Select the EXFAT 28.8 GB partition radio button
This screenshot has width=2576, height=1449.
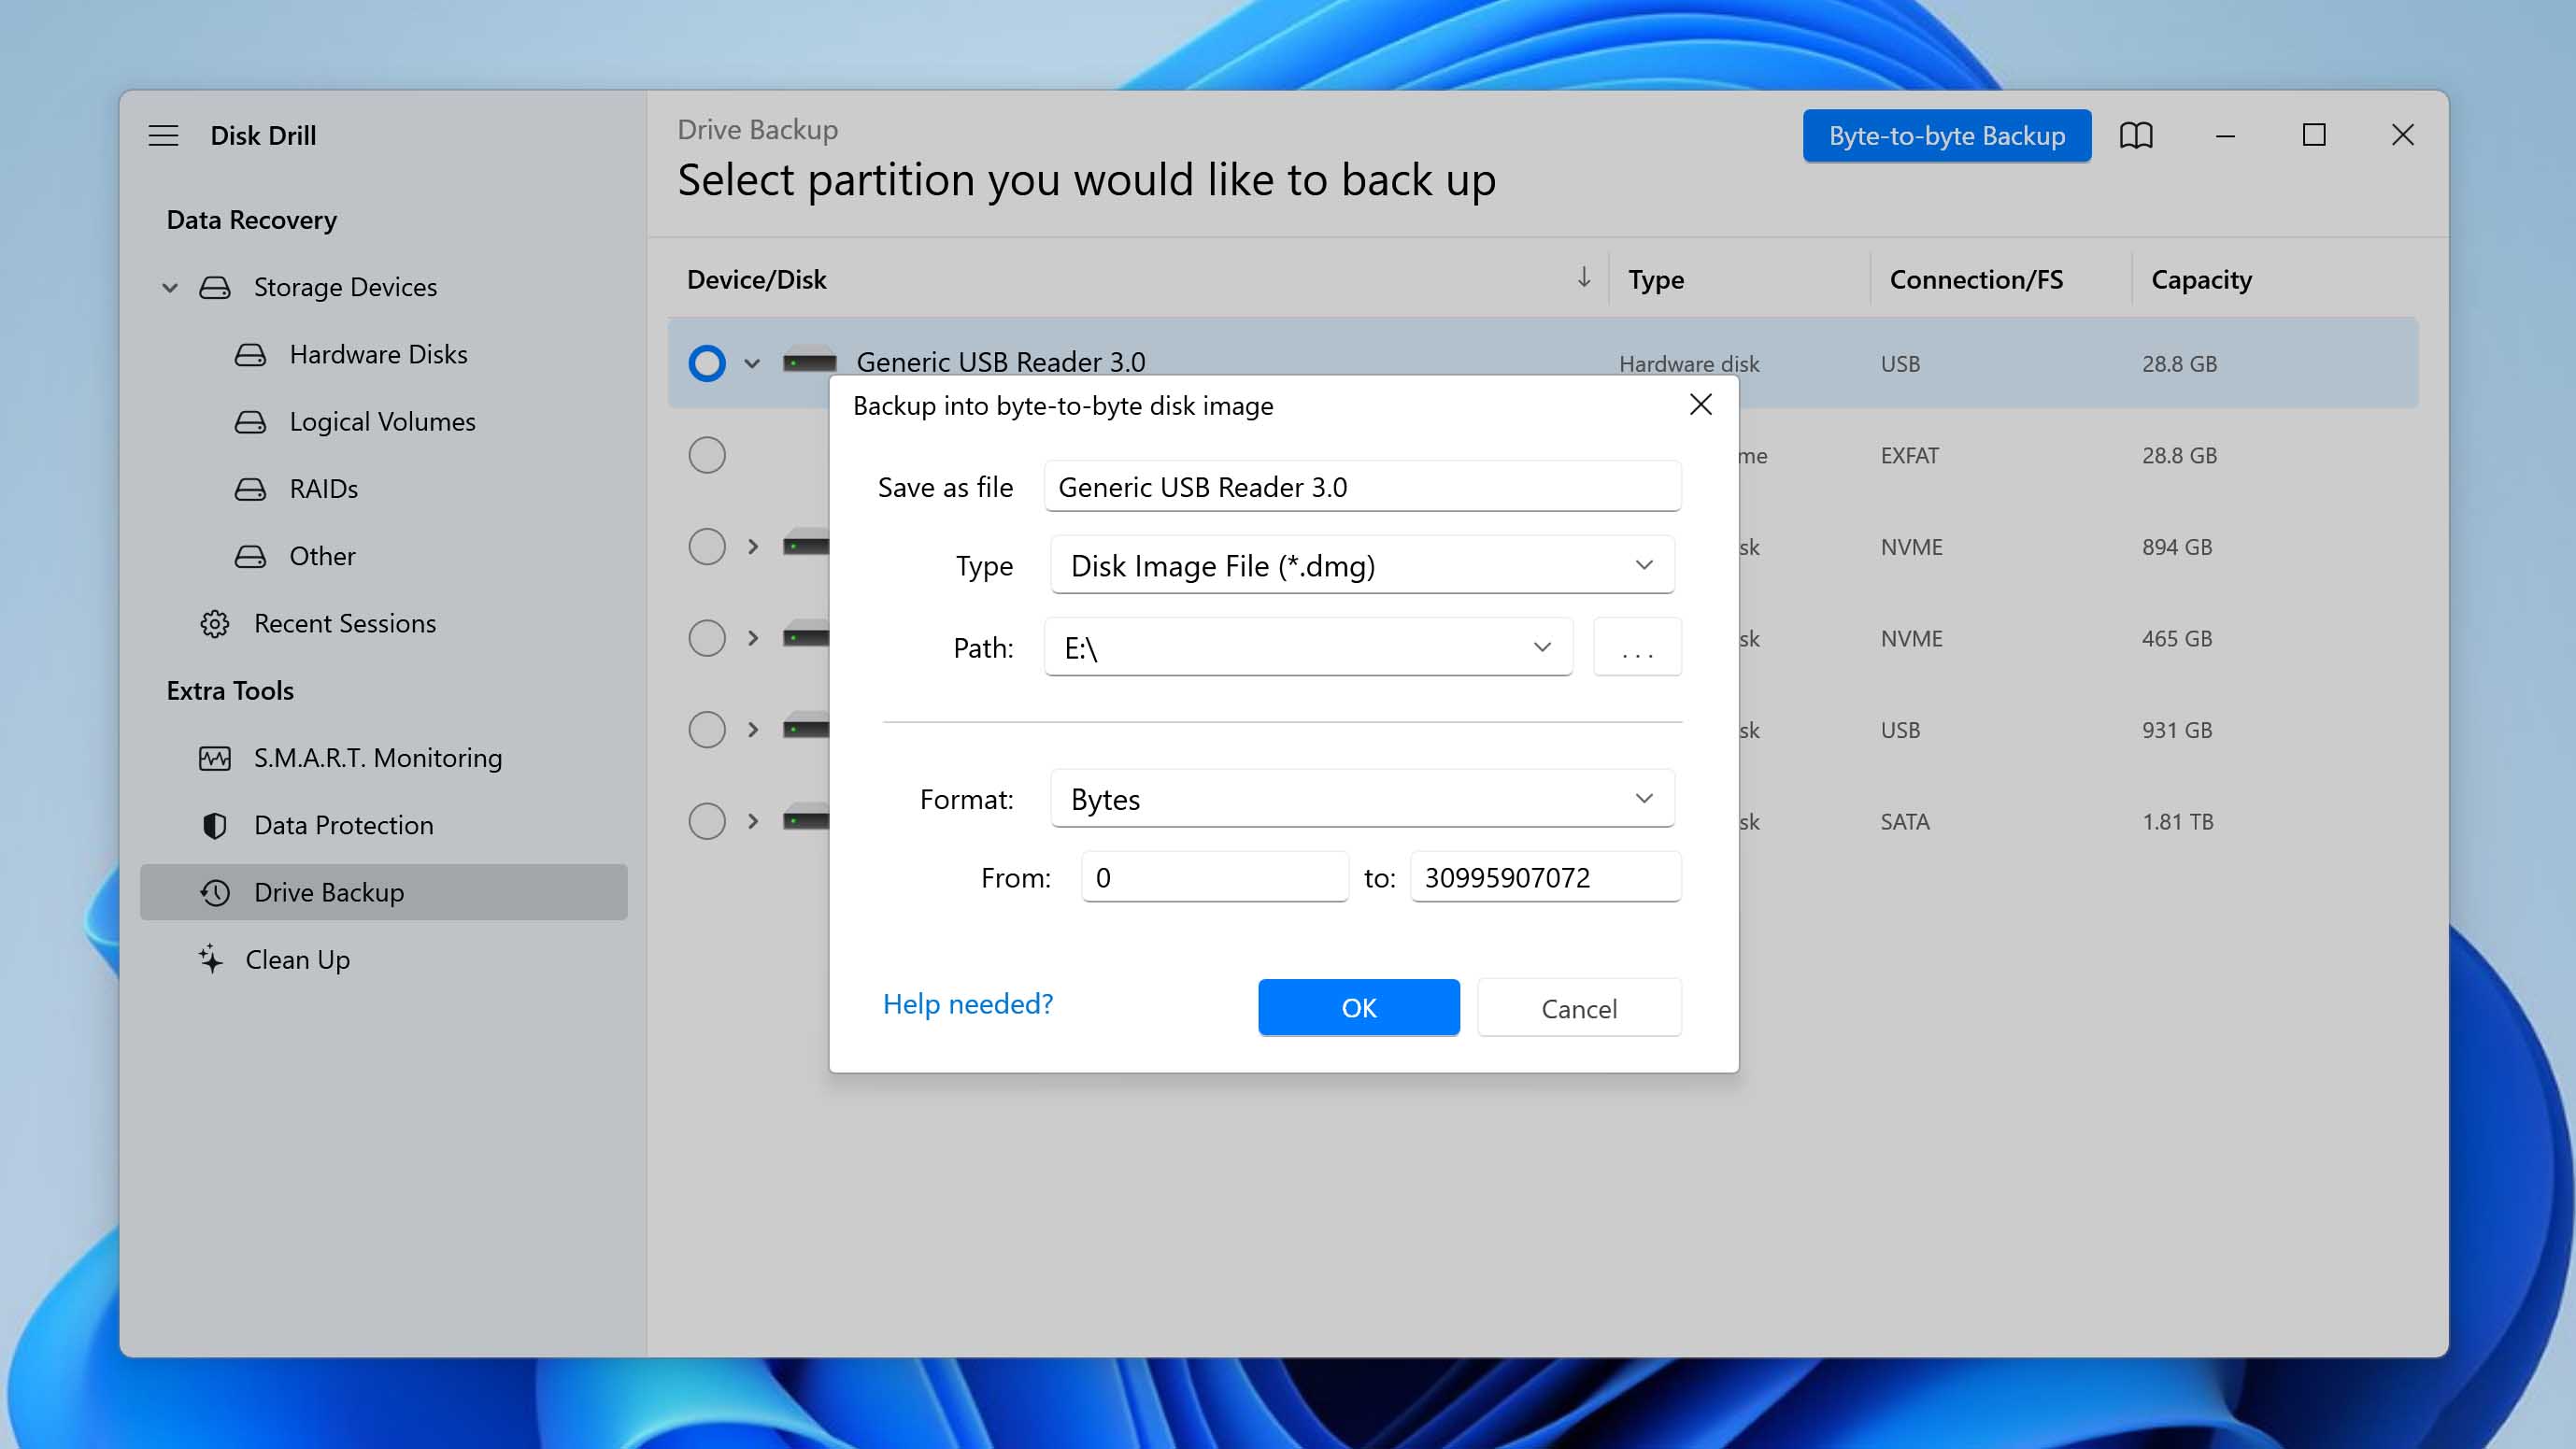pos(706,455)
